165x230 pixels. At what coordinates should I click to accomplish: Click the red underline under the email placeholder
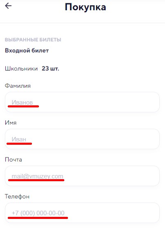(x=36, y=180)
